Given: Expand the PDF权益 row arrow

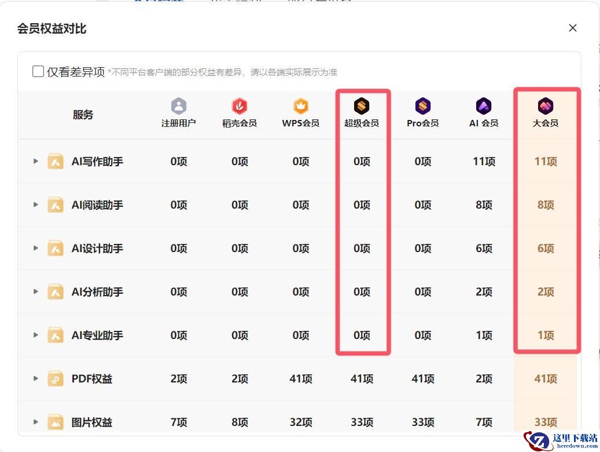Looking at the screenshot, I should tap(36, 378).
